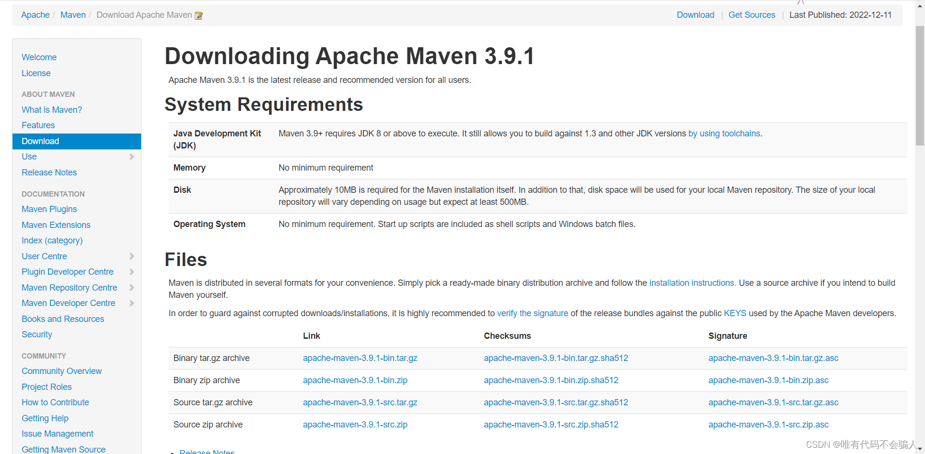925x454 pixels.
Task: Expand the Maven Repository Centre arrow
Action: tap(132, 288)
